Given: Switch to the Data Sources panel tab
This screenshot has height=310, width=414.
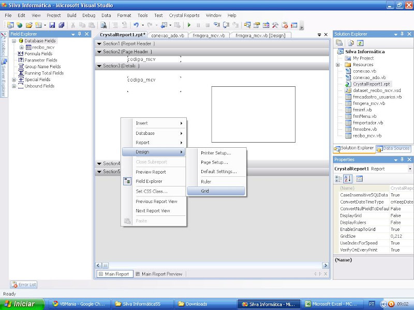Looking at the screenshot, I should 393,148.
